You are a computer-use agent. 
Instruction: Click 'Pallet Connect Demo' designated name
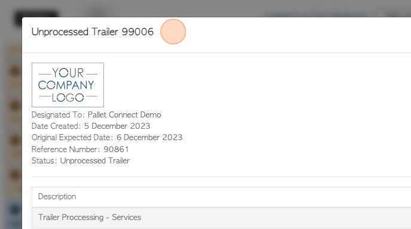[124, 114]
